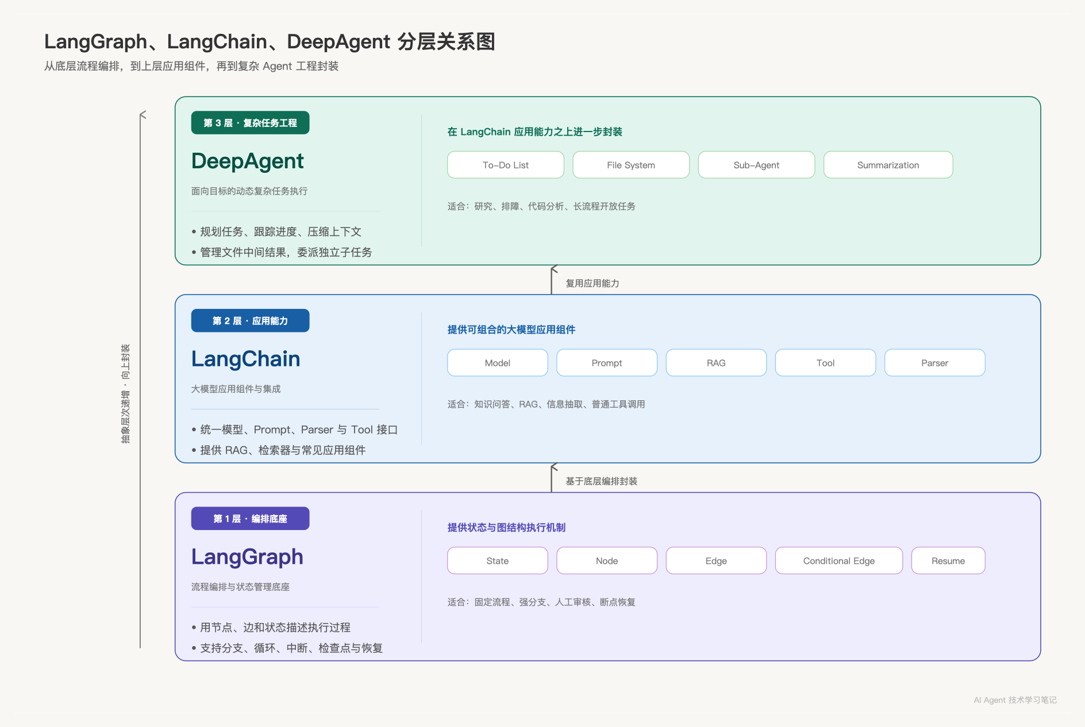Click the 提供状态与图结构执行机制 heading
This screenshot has width=1085, height=727.
coord(506,527)
